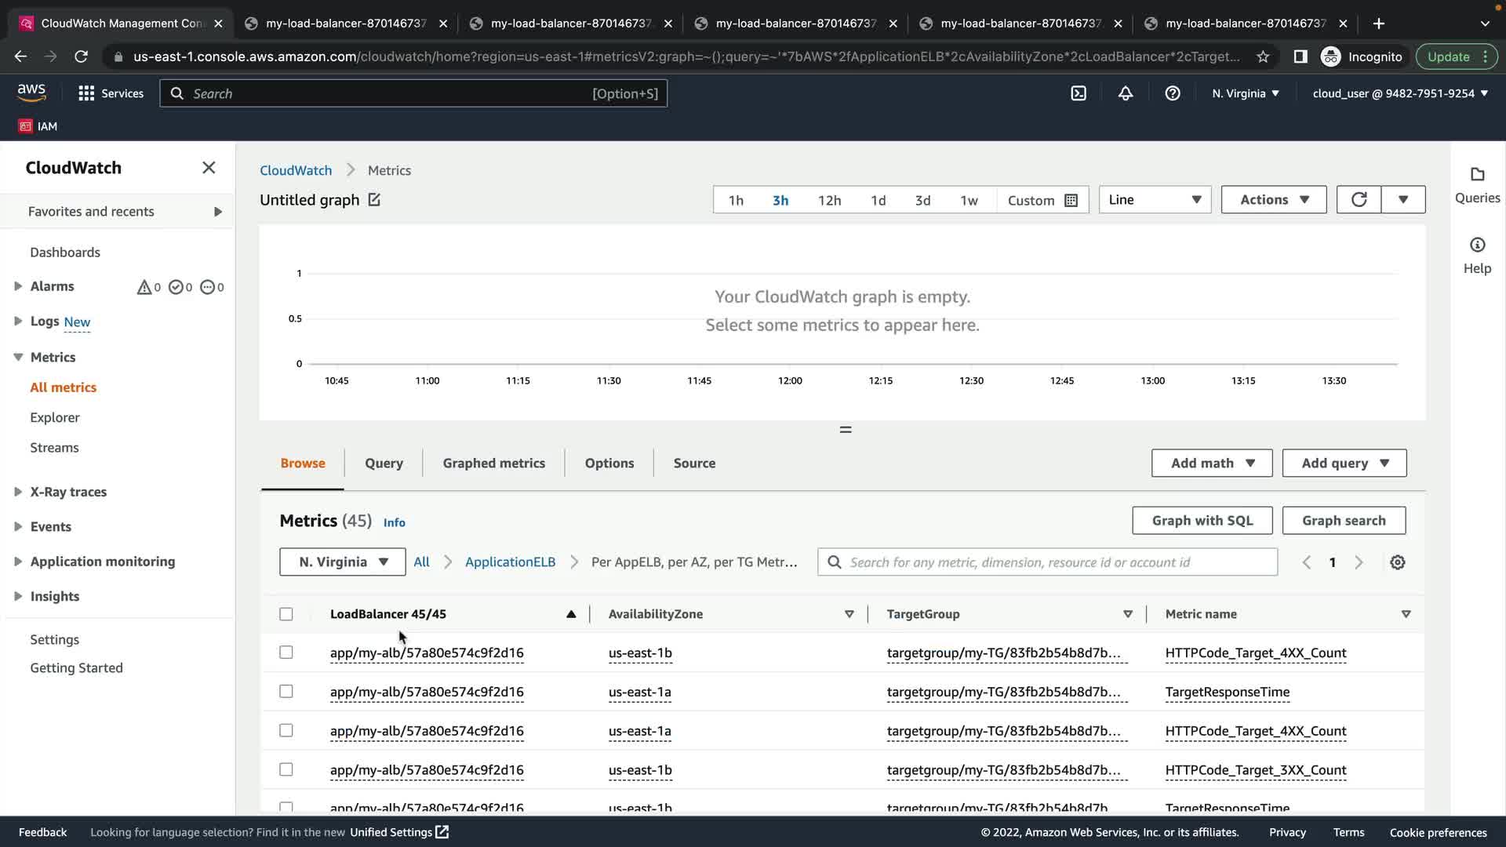Open the Line graph type dropdown
The width and height of the screenshot is (1506, 847).
tap(1155, 199)
